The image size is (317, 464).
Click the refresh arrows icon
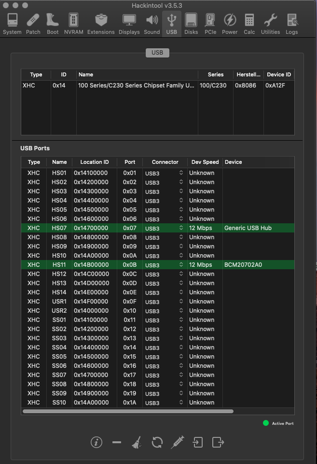(x=157, y=442)
